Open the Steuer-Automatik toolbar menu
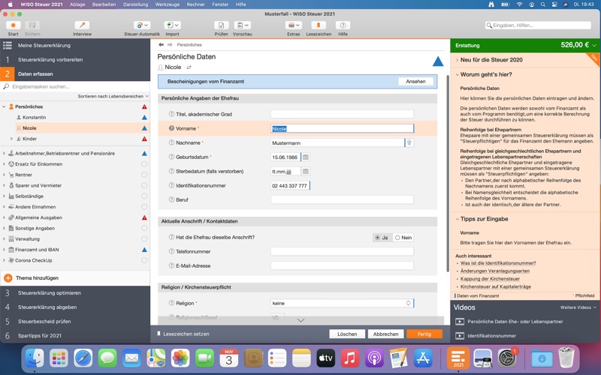The image size is (601, 375). tap(142, 25)
